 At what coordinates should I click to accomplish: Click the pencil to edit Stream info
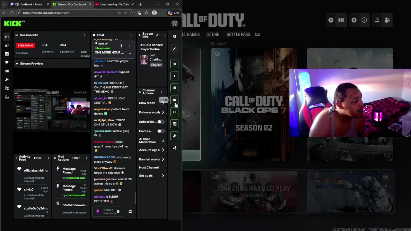tap(157, 35)
